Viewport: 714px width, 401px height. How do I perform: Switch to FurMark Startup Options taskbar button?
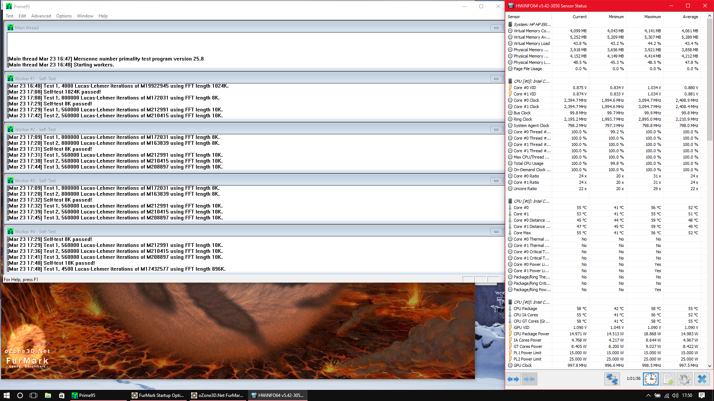158,395
